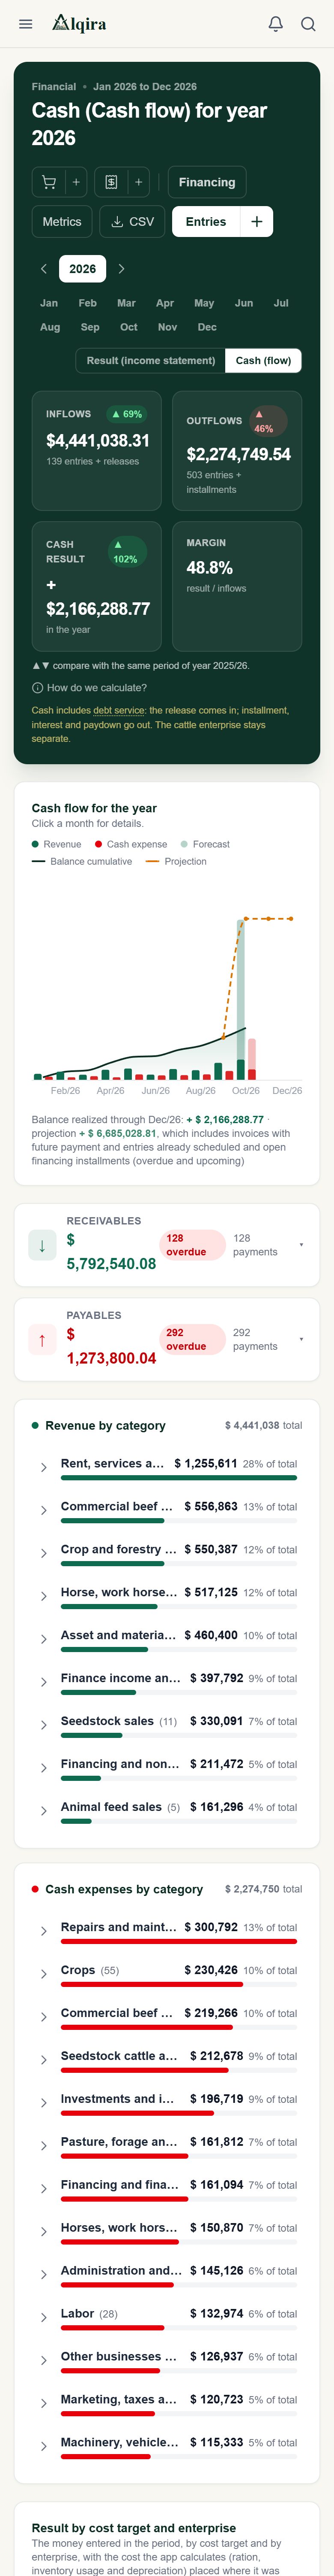Open the notifications bell

(x=276, y=24)
